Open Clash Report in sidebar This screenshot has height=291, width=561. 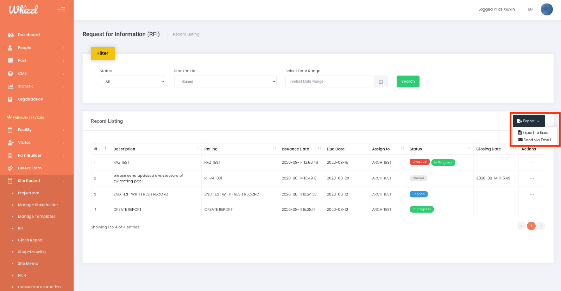30,240
